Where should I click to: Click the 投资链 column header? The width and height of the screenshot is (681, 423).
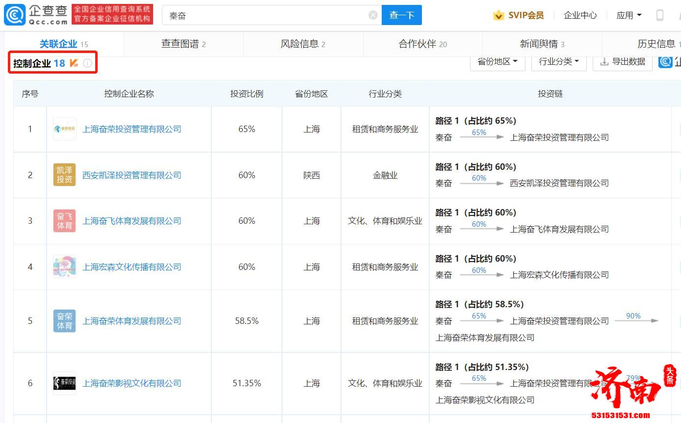pyautogui.click(x=550, y=93)
